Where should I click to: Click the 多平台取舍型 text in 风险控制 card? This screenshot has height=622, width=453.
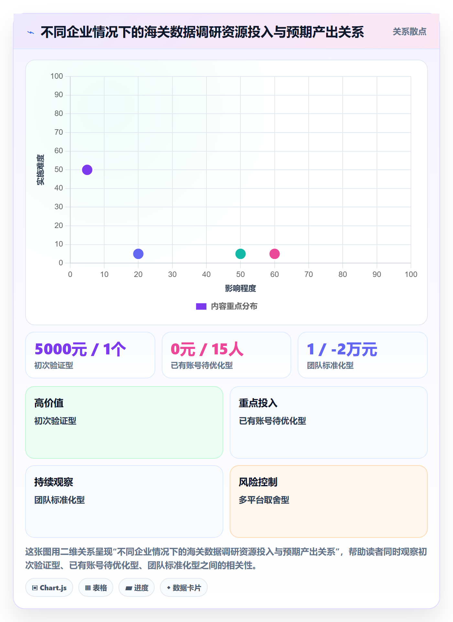(264, 500)
